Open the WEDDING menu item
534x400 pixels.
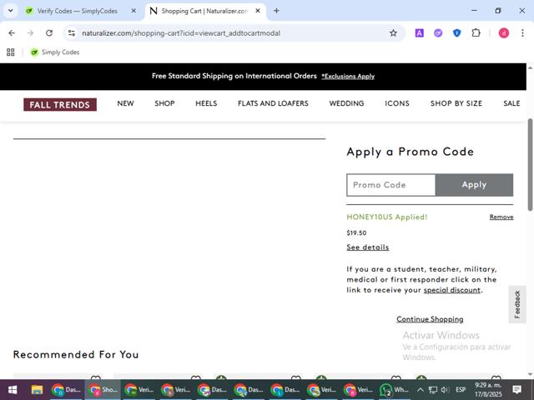(x=346, y=103)
